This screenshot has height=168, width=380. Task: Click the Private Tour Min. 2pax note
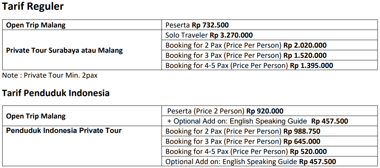coord(50,75)
